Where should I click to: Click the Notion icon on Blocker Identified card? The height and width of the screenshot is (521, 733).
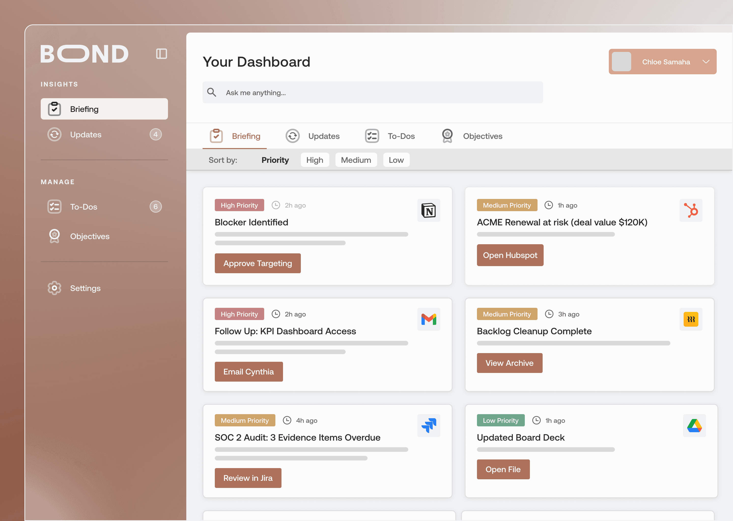point(429,210)
